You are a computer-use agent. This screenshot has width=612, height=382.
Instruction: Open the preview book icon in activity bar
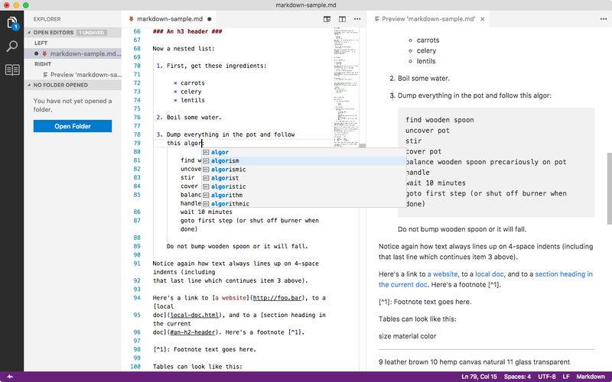pyautogui.click(x=12, y=70)
